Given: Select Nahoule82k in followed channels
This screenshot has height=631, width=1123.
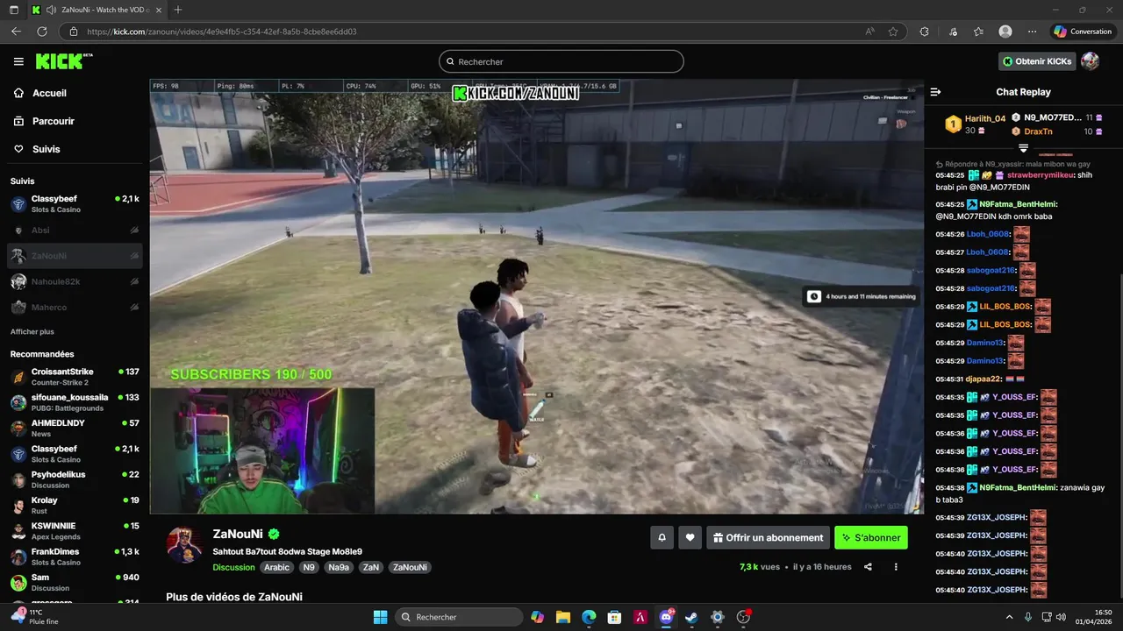Looking at the screenshot, I should [x=75, y=281].
